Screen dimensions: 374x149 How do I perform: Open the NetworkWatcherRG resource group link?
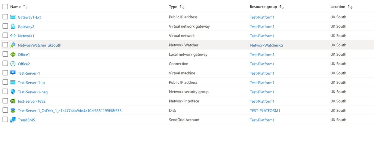coord(266,45)
